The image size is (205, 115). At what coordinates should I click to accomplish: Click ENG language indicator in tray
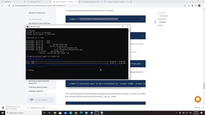tap(191, 113)
